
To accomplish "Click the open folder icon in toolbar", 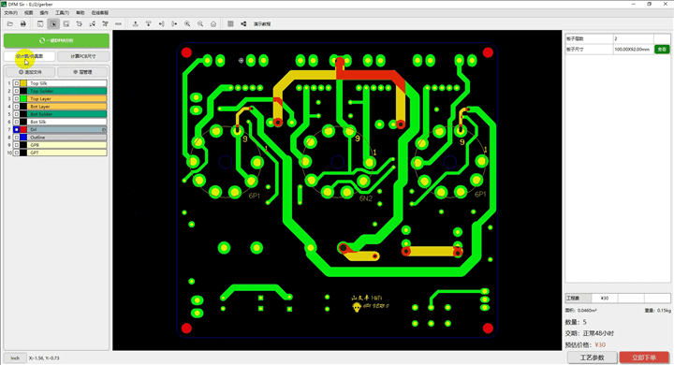I will coord(10,24).
